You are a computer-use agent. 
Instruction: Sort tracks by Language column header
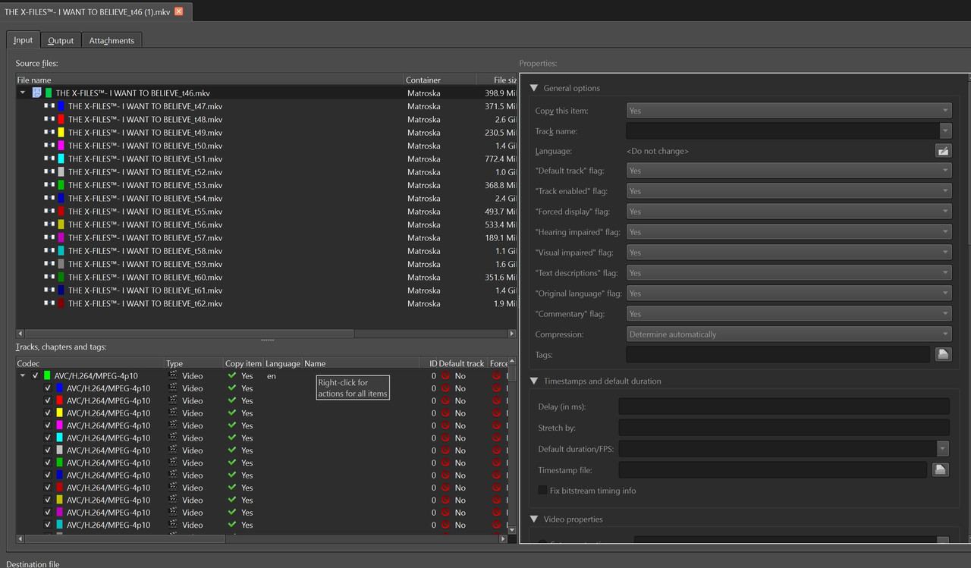(x=283, y=363)
